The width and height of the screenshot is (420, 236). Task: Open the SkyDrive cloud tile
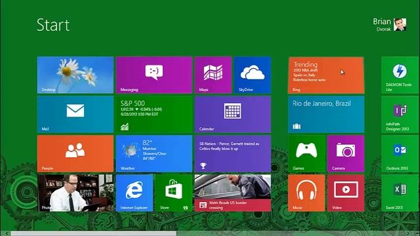(252, 75)
